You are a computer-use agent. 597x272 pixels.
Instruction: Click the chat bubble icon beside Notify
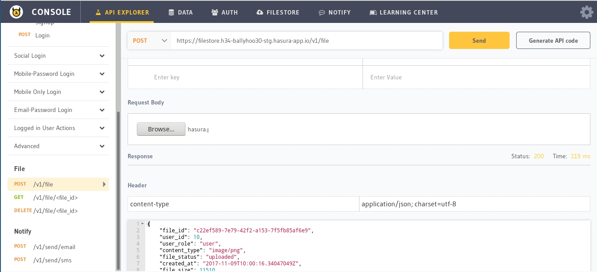tap(322, 12)
